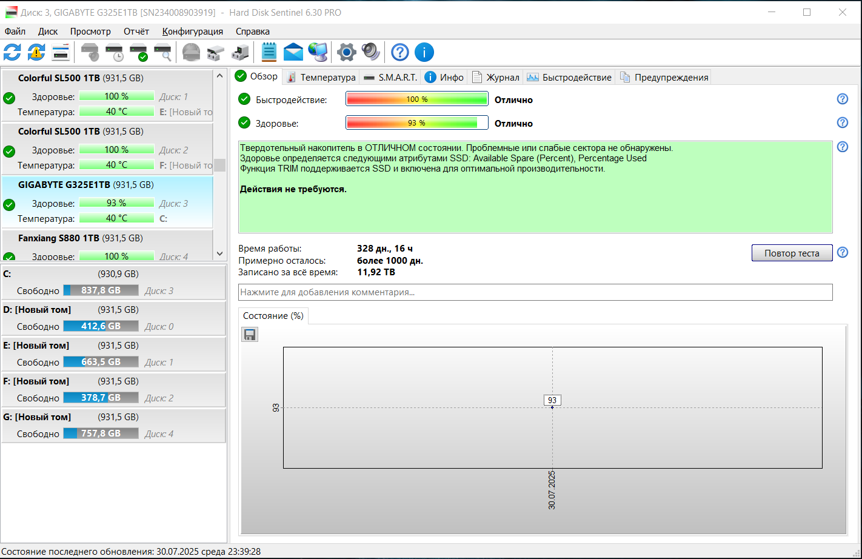862x559 pixels.
Task: Click the Здоровье 93 % gradient bar
Action: pyautogui.click(x=417, y=122)
